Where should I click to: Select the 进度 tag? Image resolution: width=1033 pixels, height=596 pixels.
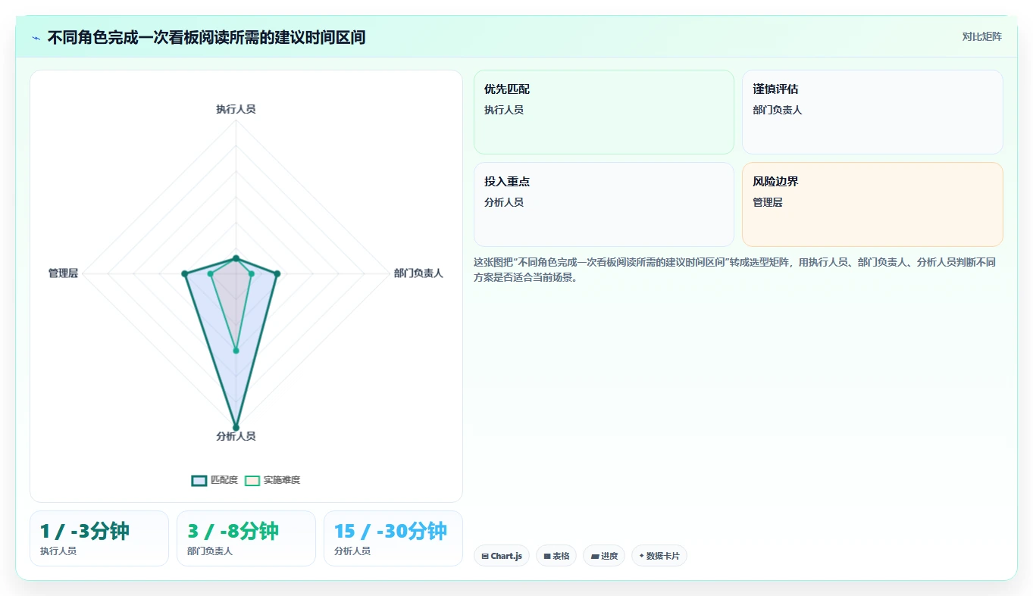click(604, 556)
